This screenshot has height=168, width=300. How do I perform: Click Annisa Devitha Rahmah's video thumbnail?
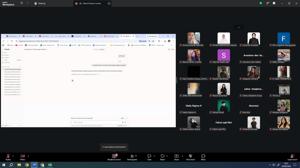point(194,38)
